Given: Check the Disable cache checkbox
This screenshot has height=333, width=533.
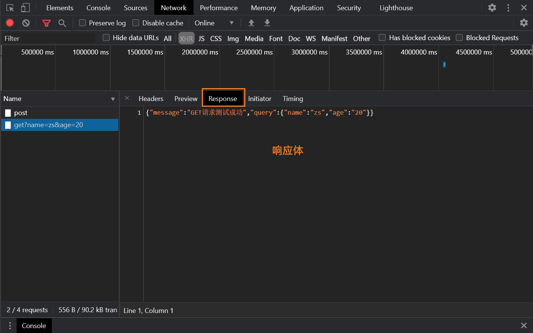Looking at the screenshot, I should (136, 23).
